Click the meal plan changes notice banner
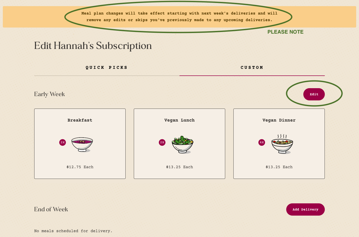The height and width of the screenshot is (237, 359). pos(179,17)
